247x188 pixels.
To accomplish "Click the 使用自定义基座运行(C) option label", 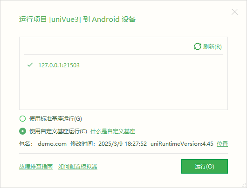I will tap(58, 131).
